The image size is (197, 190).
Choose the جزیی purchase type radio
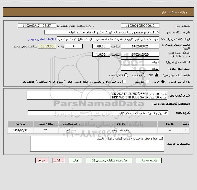162,82
